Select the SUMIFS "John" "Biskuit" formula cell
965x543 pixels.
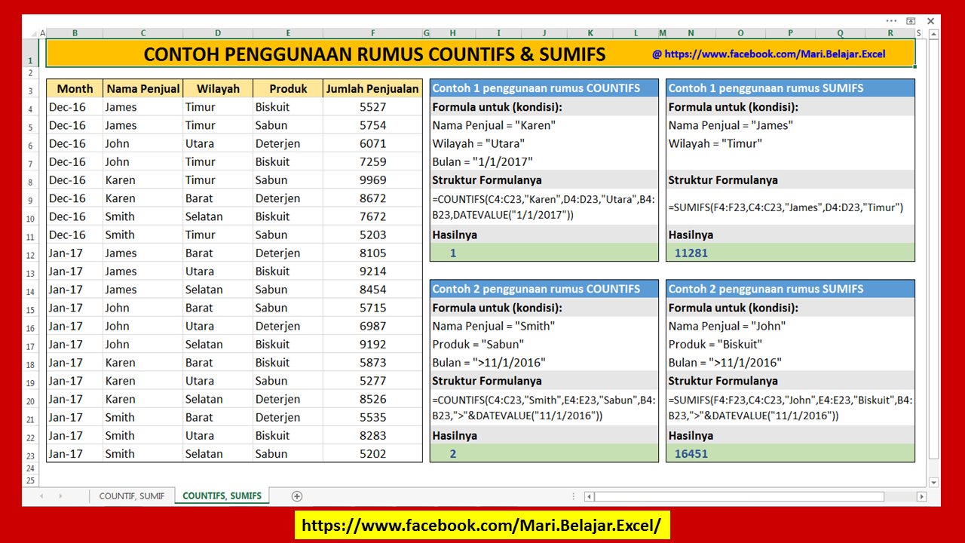tap(790, 408)
